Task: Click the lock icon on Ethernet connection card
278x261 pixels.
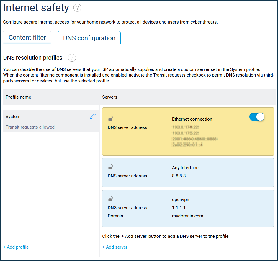Action: pos(110,119)
